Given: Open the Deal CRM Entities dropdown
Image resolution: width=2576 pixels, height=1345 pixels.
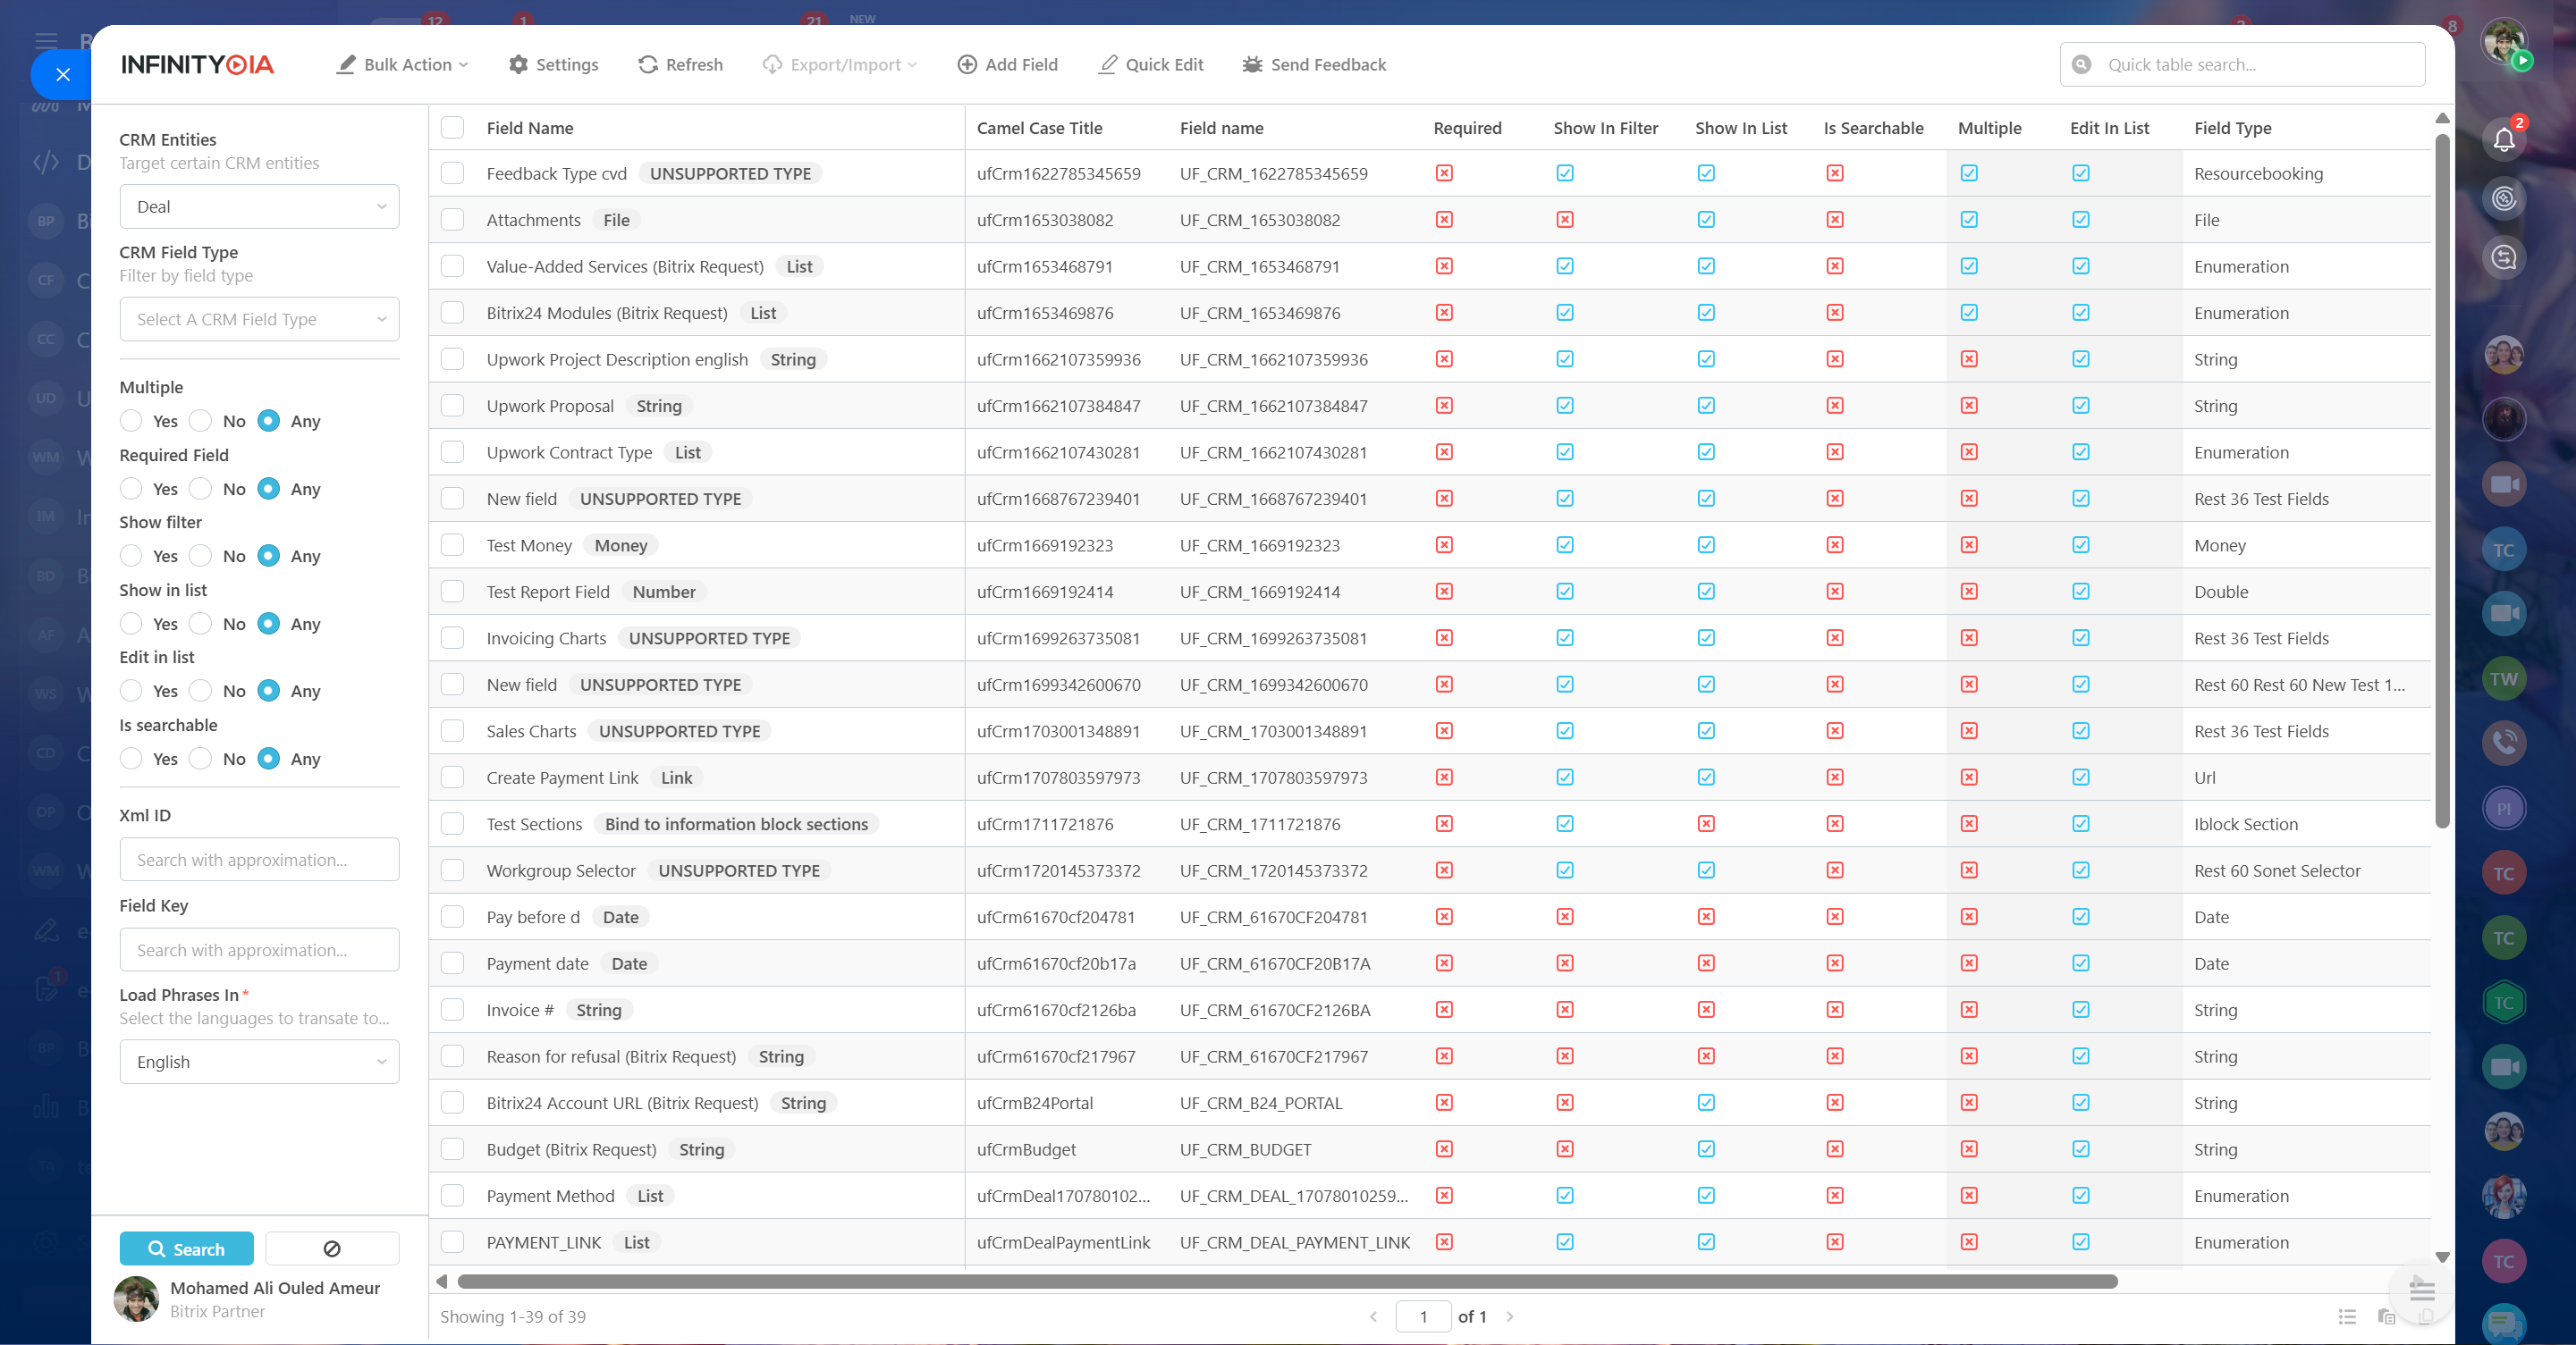Looking at the screenshot, I should (259, 206).
